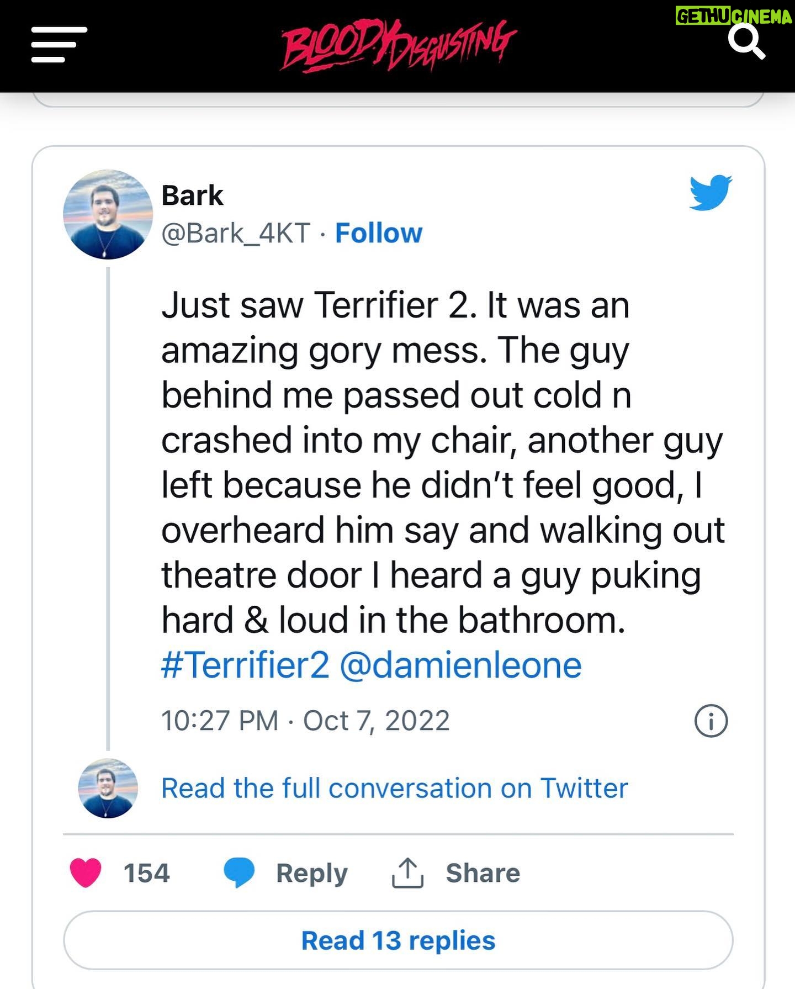
Task: Follow the @Bark_4KT account
Action: (x=378, y=233)
